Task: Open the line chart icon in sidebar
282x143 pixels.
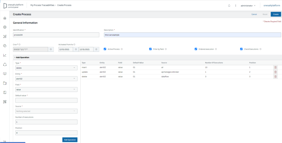Action: 5,55
